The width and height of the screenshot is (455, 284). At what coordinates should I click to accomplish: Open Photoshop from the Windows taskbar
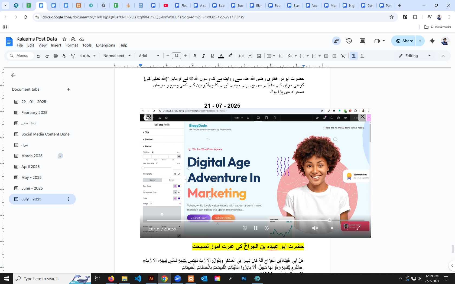244,279
